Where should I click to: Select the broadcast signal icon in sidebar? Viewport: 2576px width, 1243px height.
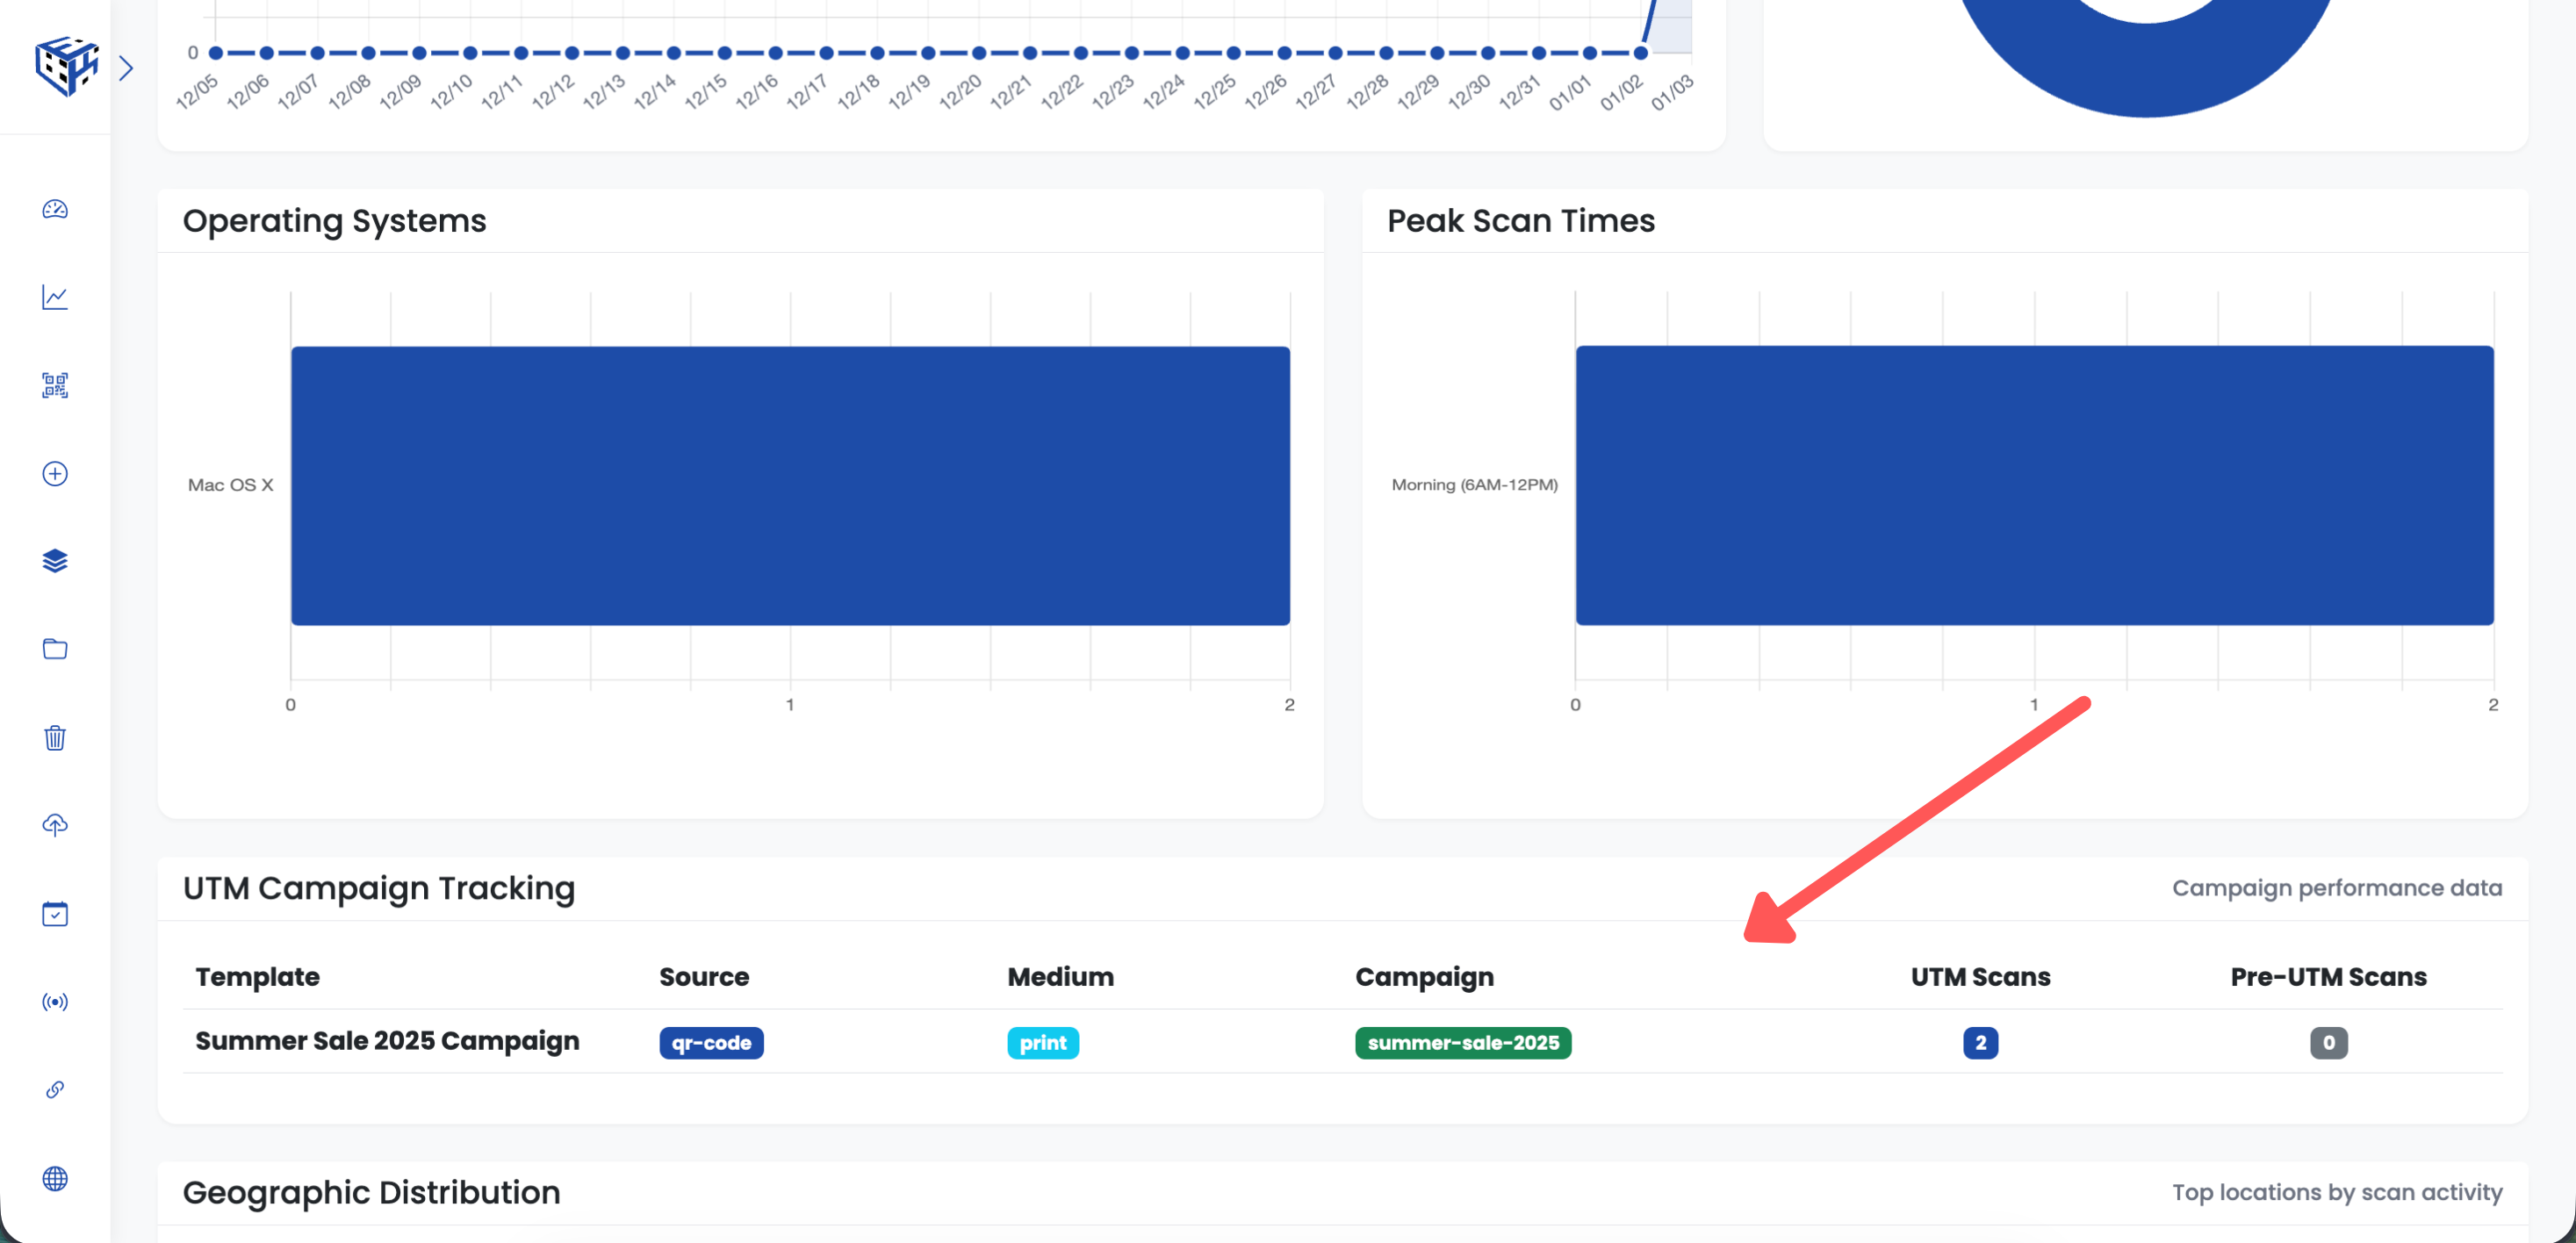[55, 1002]
